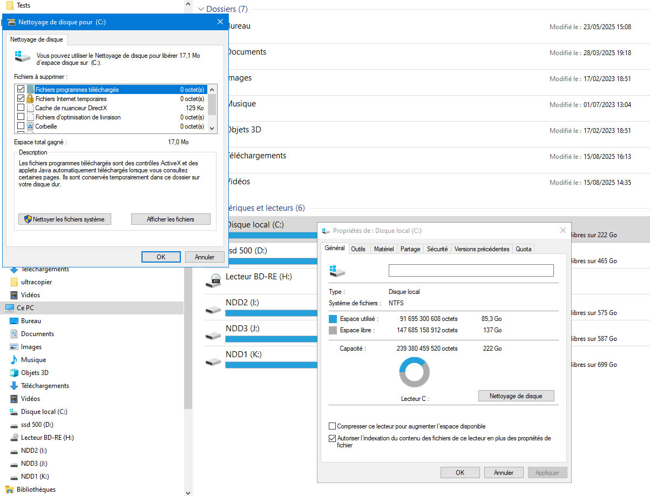Screen dimensions: 650x496
Task: Click the file icon beside Cache de nuanceur DirectX
Action: point(30,108)
